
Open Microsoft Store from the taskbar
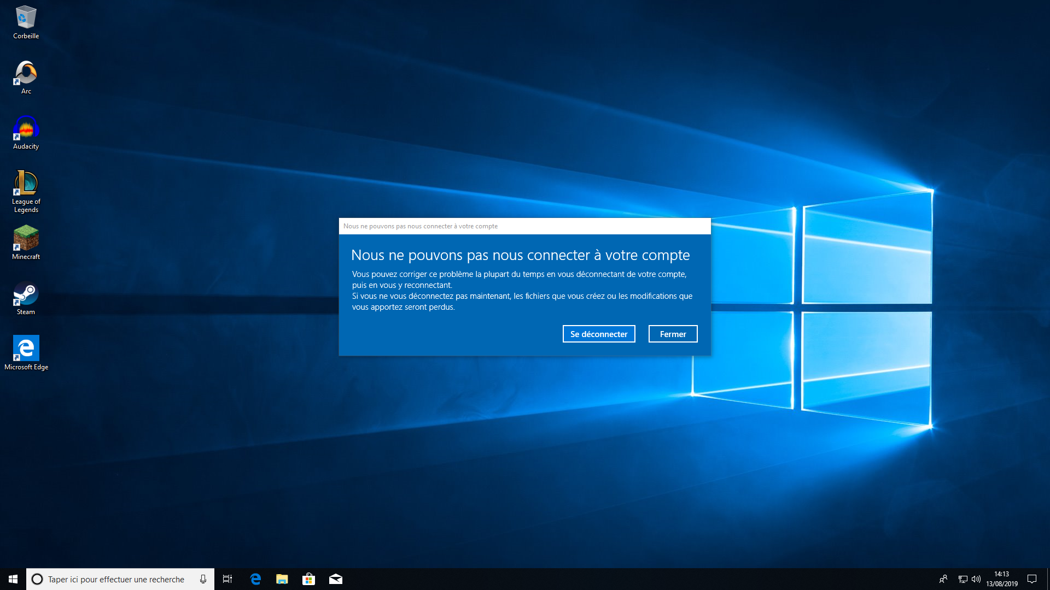coord(308,579)
